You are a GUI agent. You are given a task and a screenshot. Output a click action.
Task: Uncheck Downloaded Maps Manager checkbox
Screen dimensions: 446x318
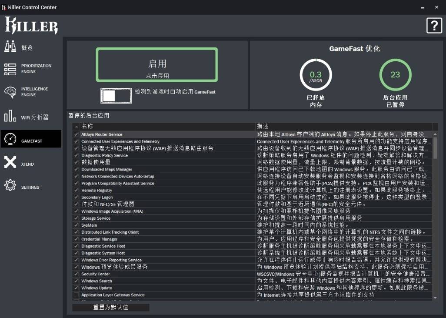(76, 169)
